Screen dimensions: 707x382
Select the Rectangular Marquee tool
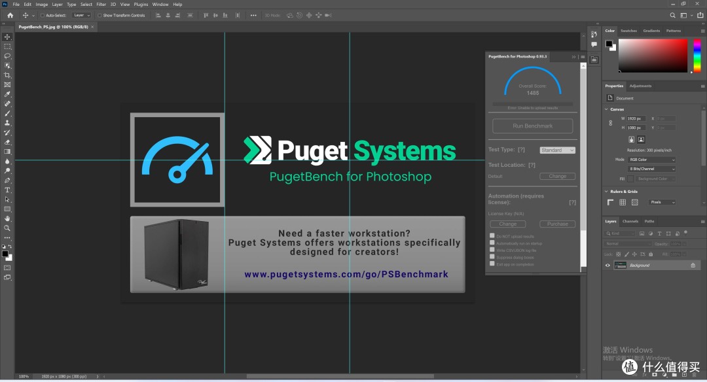point(7,46)
